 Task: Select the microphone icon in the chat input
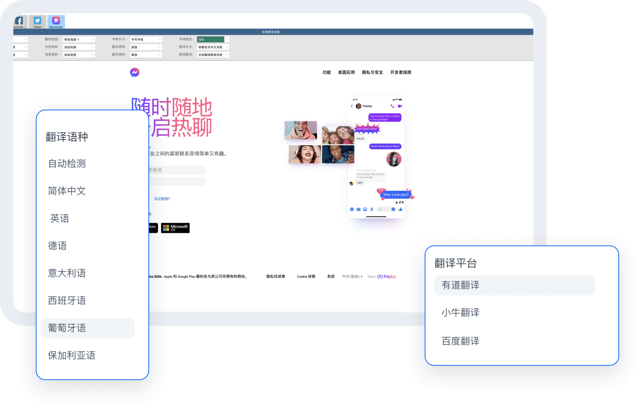coord(372,209)
